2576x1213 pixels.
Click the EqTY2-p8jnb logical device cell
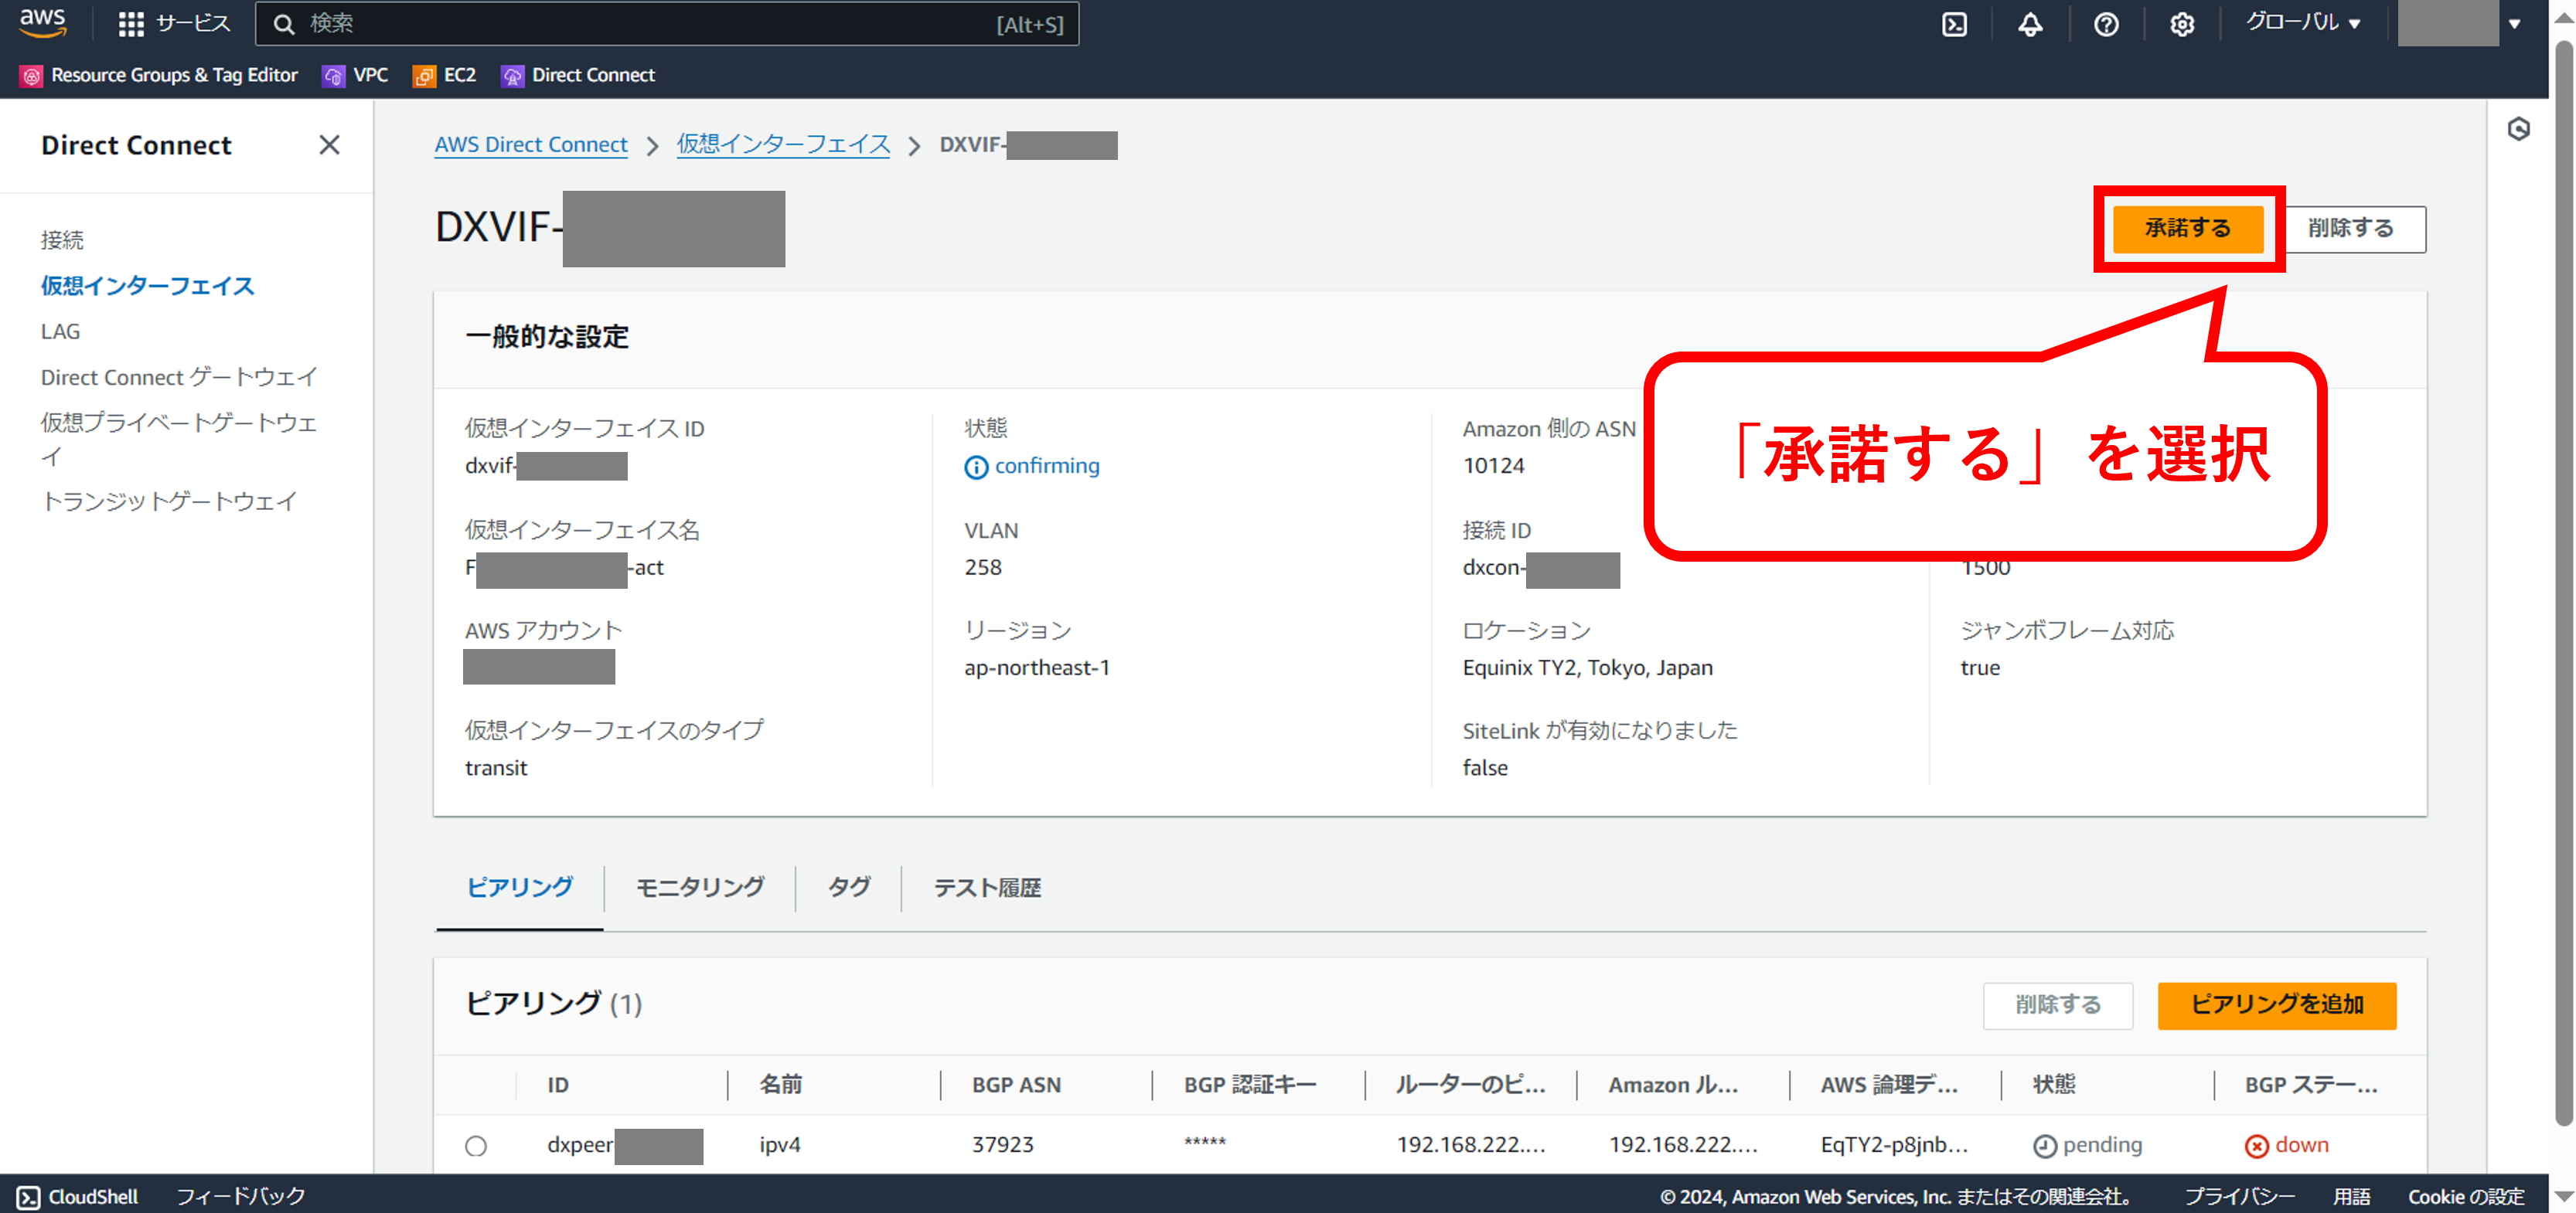click(x=1894, y=1146)
